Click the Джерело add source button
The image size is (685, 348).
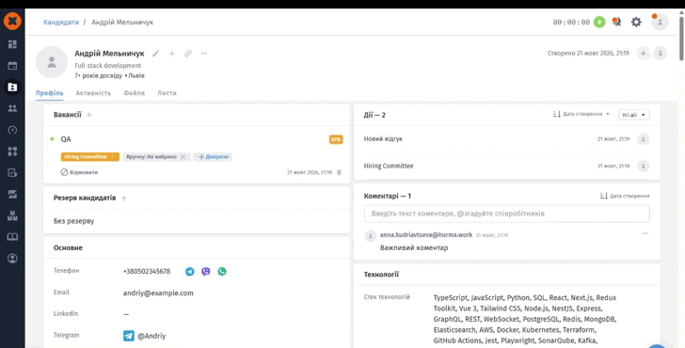click(213, 157)
